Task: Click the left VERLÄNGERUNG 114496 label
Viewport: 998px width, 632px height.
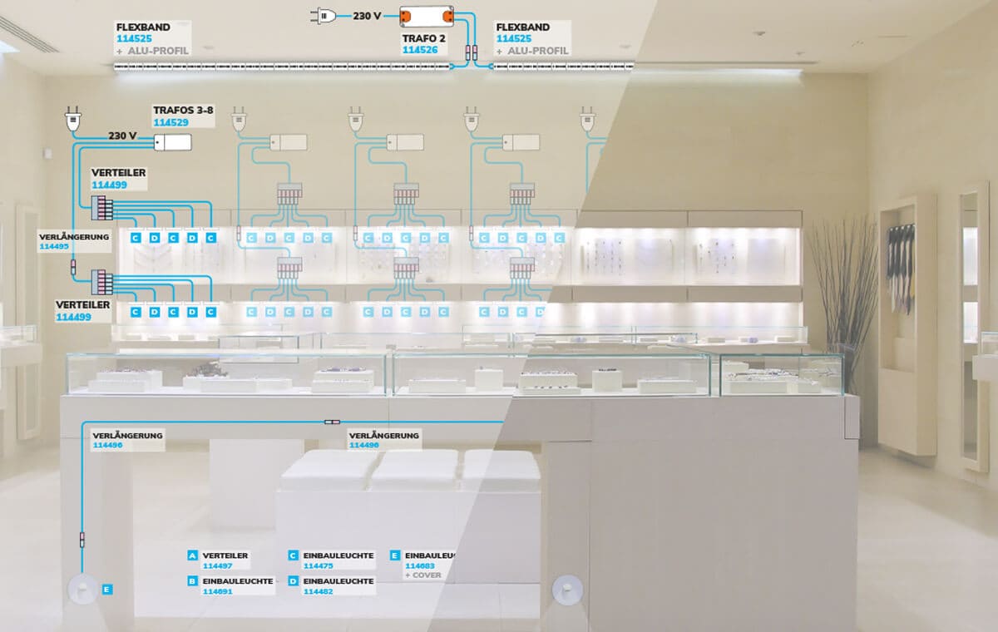Action: [127, 440]
